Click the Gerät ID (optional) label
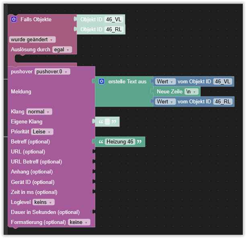 (x=33, y=182)
